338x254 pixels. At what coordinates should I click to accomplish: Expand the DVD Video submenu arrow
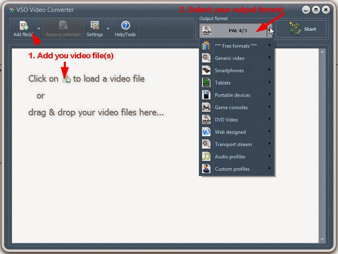point(269,119)
